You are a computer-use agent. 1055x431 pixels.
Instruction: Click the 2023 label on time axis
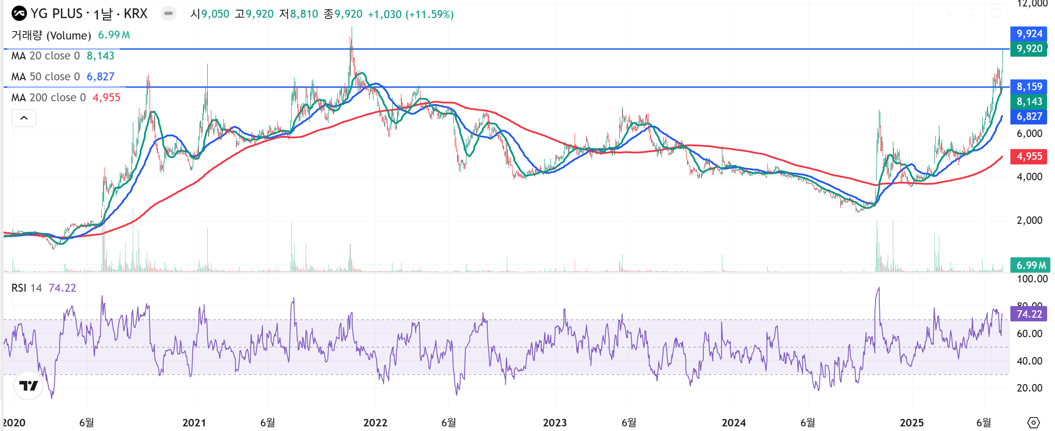[x=555, y=423]
